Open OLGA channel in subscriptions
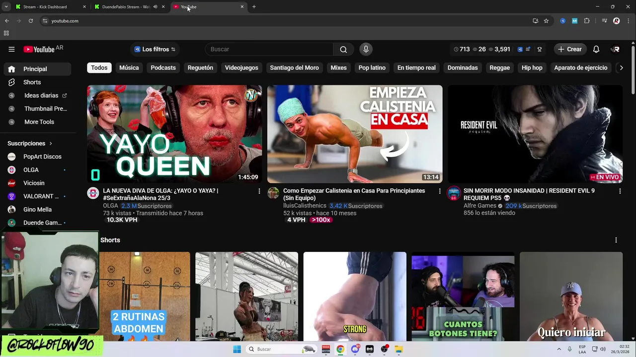 37,170
